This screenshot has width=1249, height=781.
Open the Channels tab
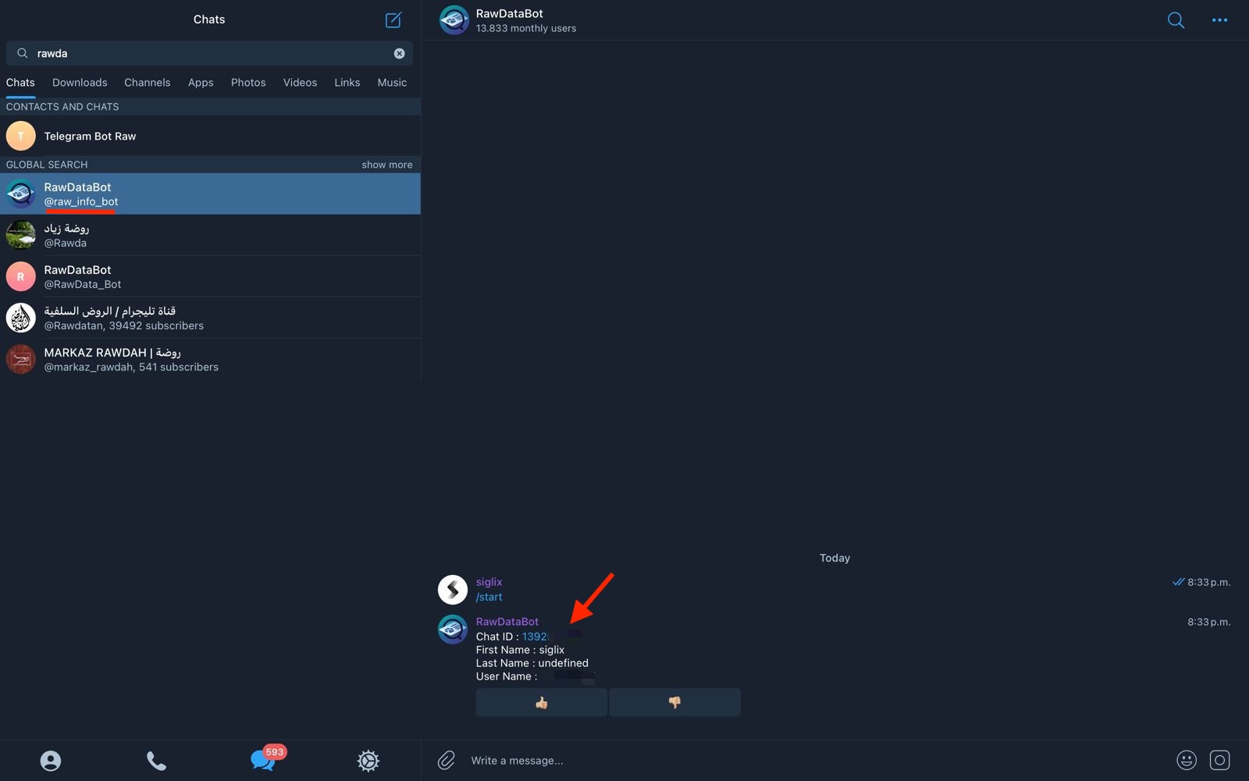[147, 82]
